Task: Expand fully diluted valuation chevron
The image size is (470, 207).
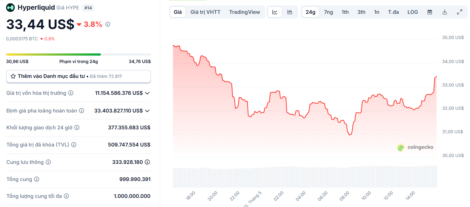Action: tap(147, 111)
